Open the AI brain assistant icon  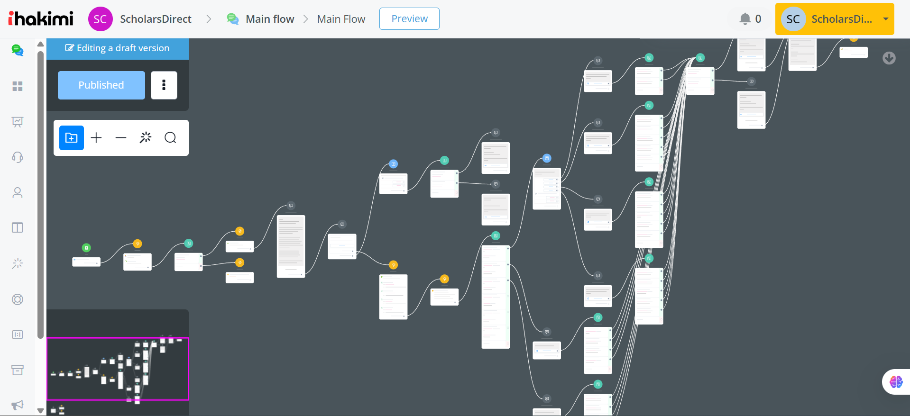coord(896,382)
